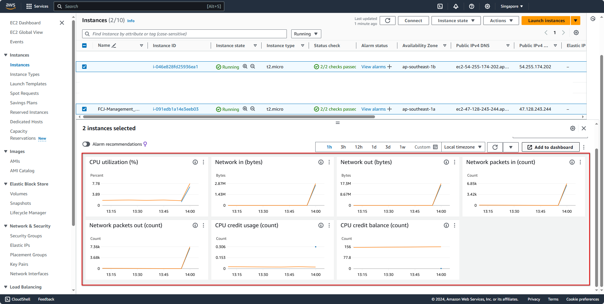The width and height of the screenshot is (604, 304).
Task: Open the monitoring toolbar kebab menu
Action: tap(584, 147)
